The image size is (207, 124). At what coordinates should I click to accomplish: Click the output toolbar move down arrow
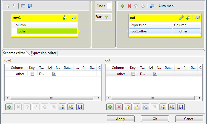tap(143, 6)
